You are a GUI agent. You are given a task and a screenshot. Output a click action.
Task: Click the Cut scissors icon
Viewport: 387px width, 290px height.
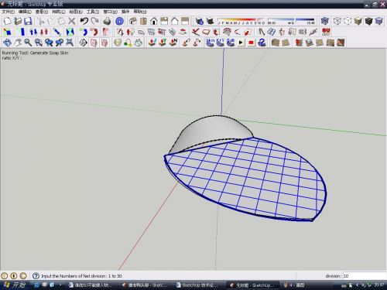41,21
